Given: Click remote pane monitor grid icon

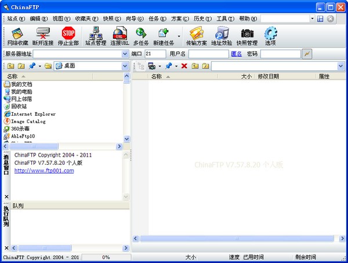Looking at the screenshot, I should [x=151, y=66].
